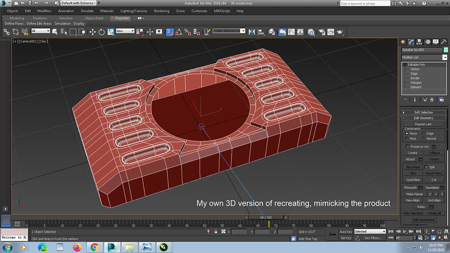Activate the Rotate tool
The width and height of the screenshot is (450, 253).
pos(102,32)
